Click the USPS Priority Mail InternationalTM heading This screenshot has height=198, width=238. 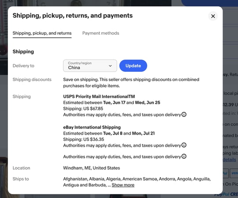(99, 97)
